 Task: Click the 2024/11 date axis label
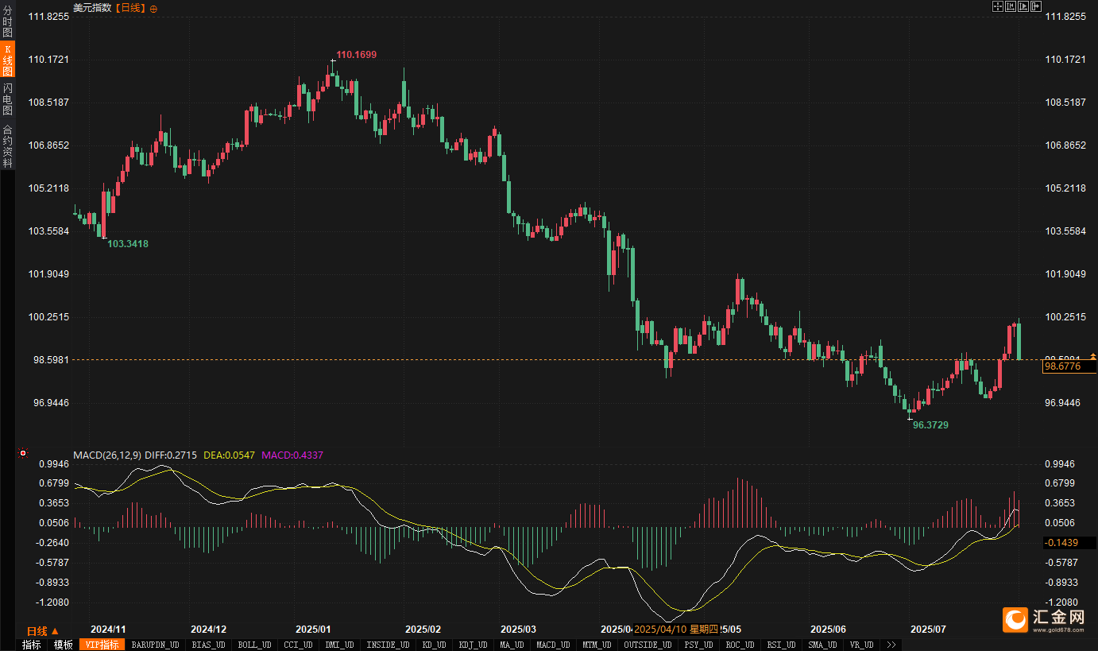[108, 629]
